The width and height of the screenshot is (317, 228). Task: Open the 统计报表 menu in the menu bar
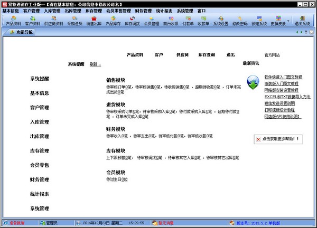point(164,11)
